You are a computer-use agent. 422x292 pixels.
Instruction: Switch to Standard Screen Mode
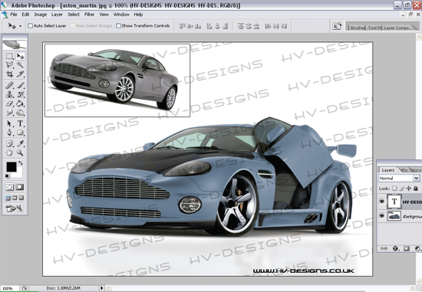click(x=8, y=198)
